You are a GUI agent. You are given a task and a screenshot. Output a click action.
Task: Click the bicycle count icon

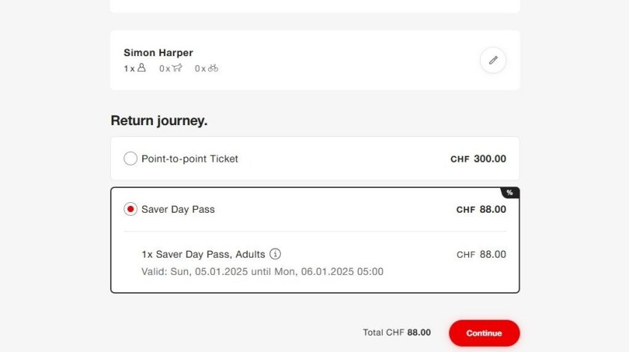(x=213, y=68)
